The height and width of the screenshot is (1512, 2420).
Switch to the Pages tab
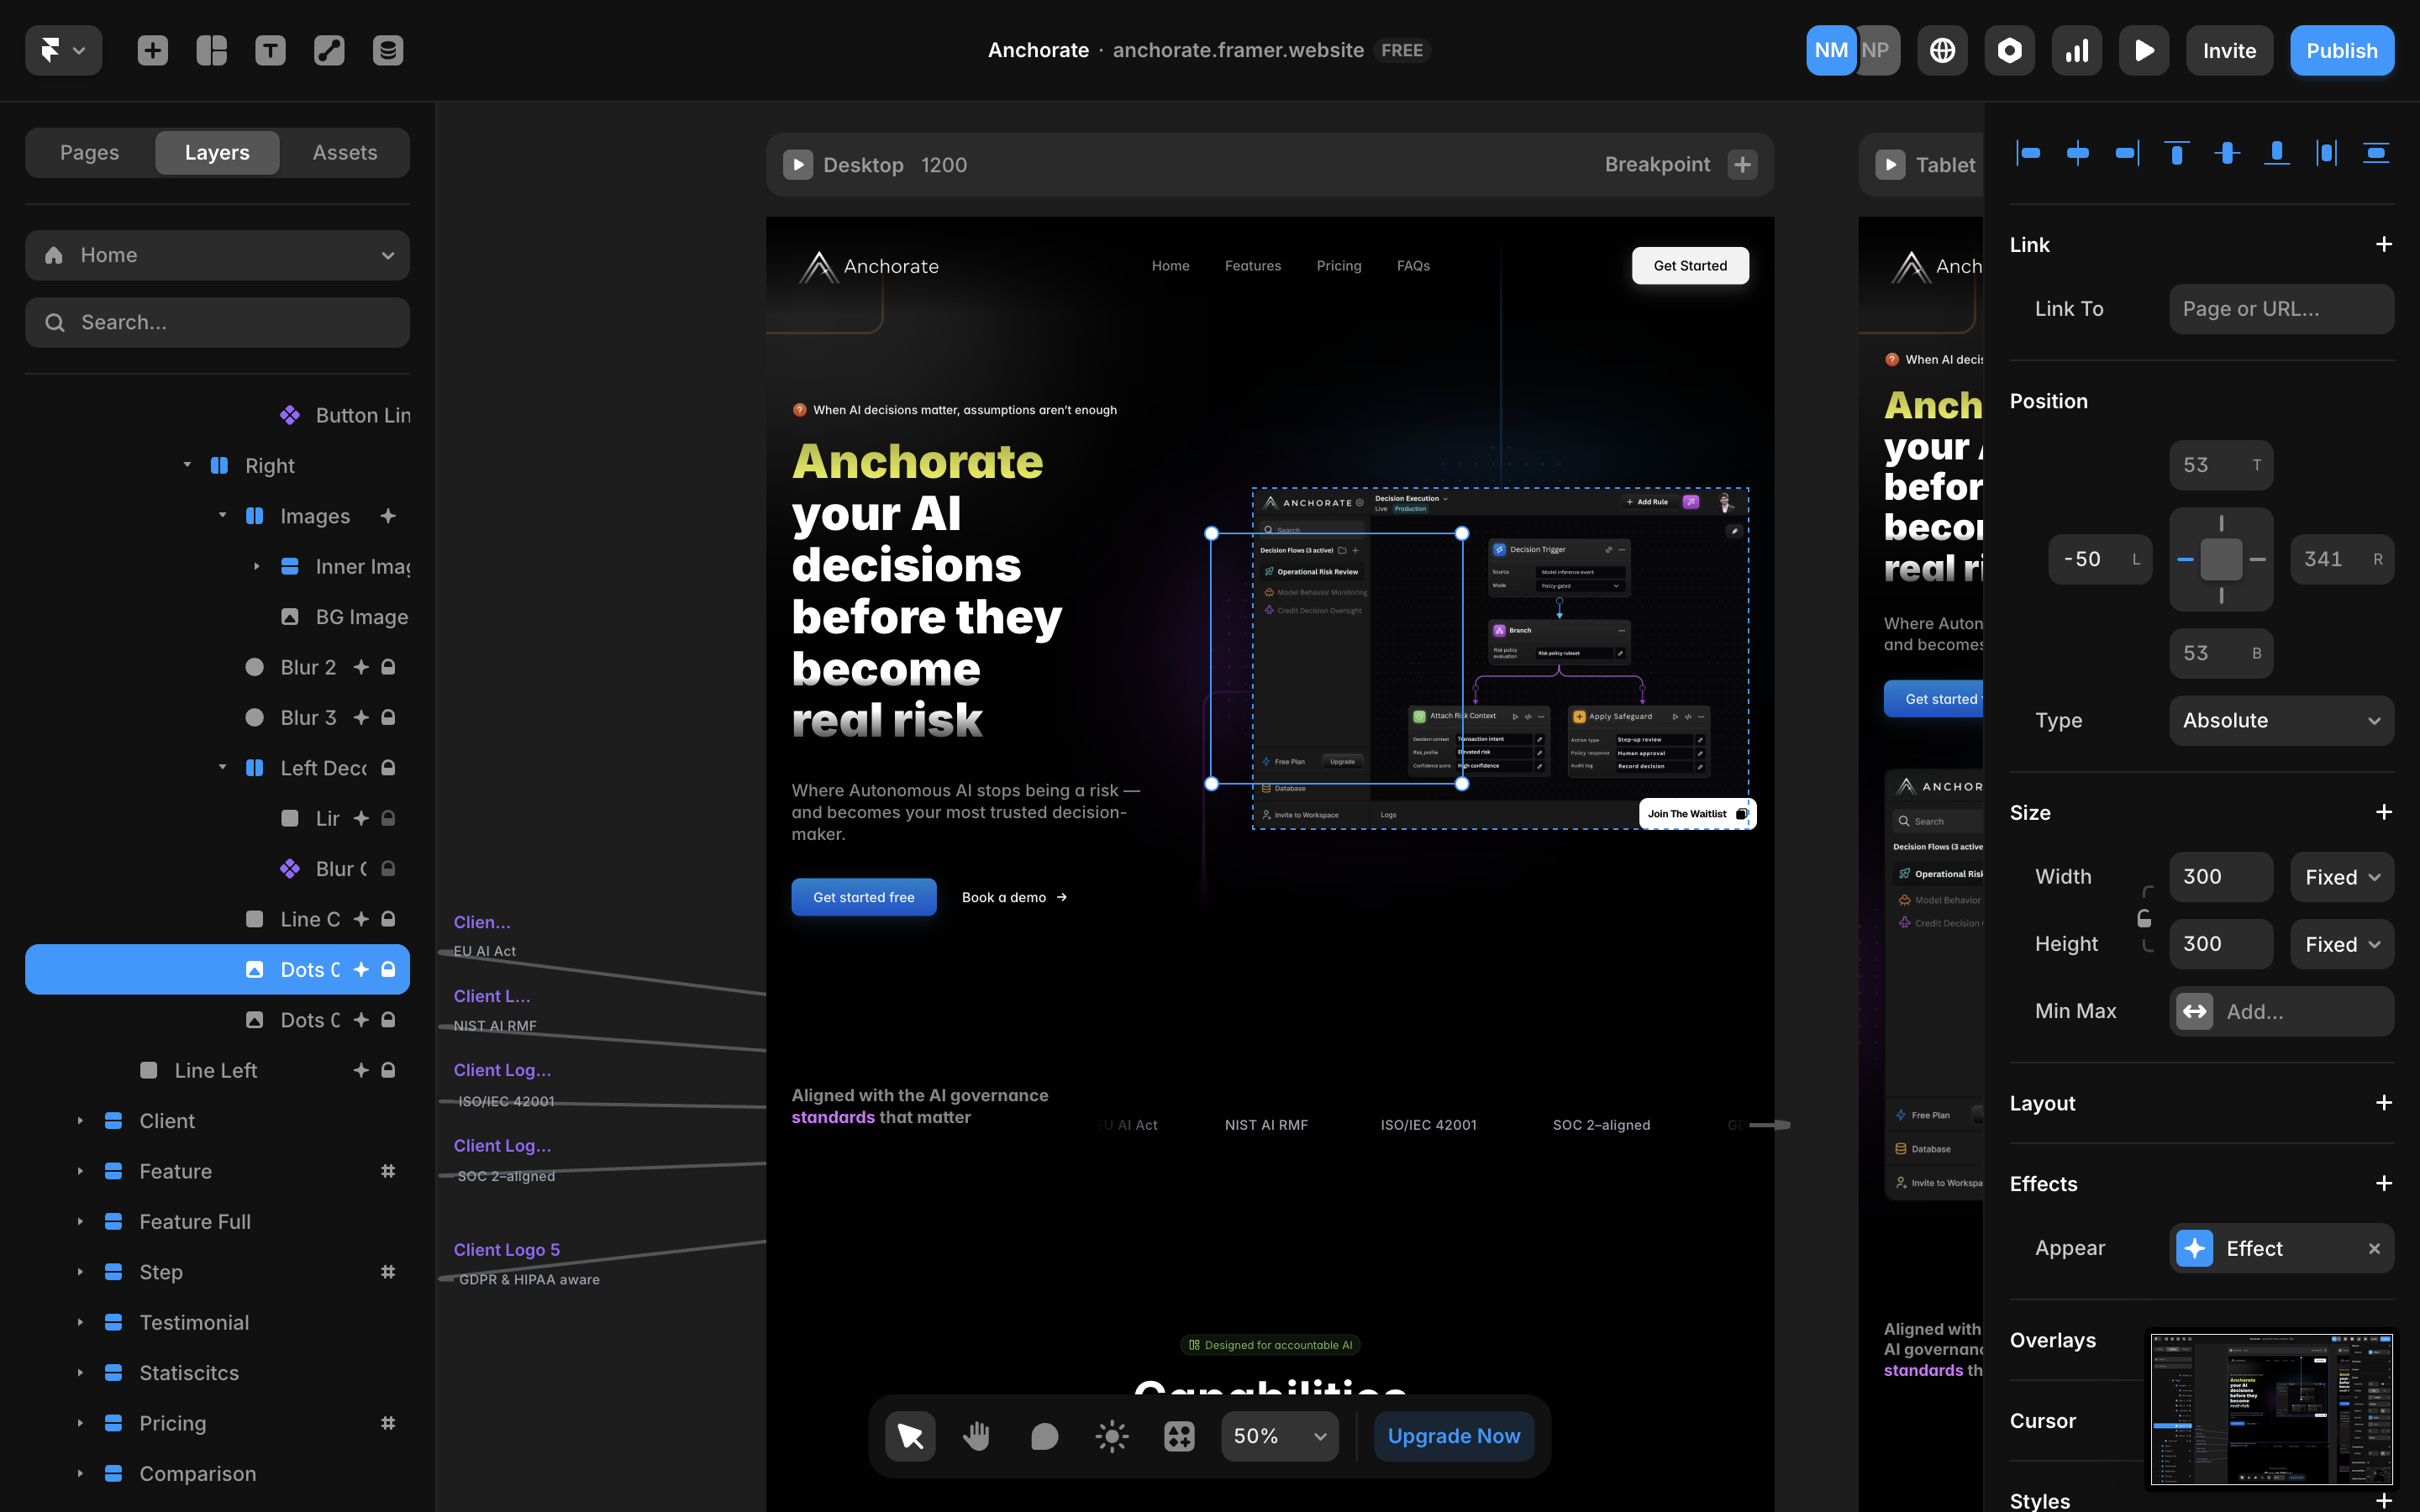pos(89,152)
